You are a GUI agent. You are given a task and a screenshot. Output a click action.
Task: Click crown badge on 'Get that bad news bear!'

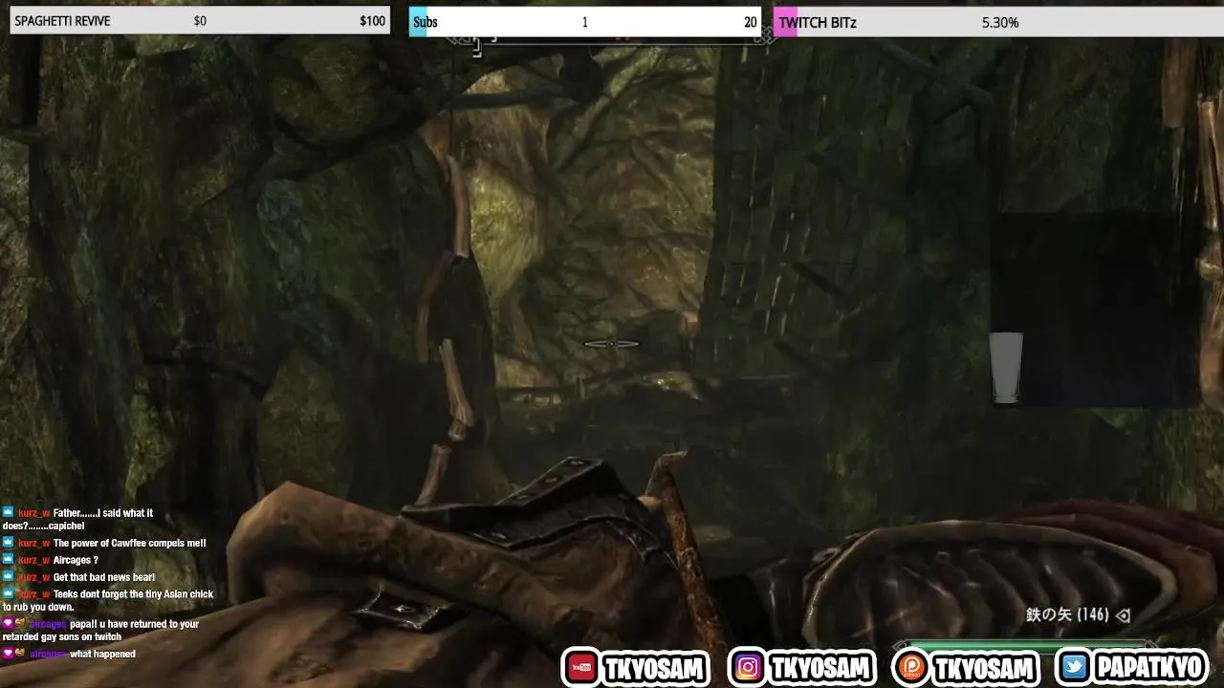[x=8, y=577]
